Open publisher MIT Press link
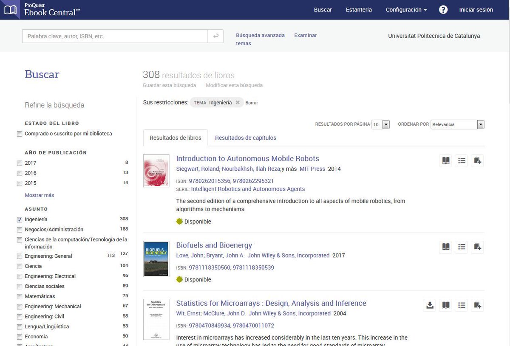Viewport: 510px width, 346px height. coord(312,169)
